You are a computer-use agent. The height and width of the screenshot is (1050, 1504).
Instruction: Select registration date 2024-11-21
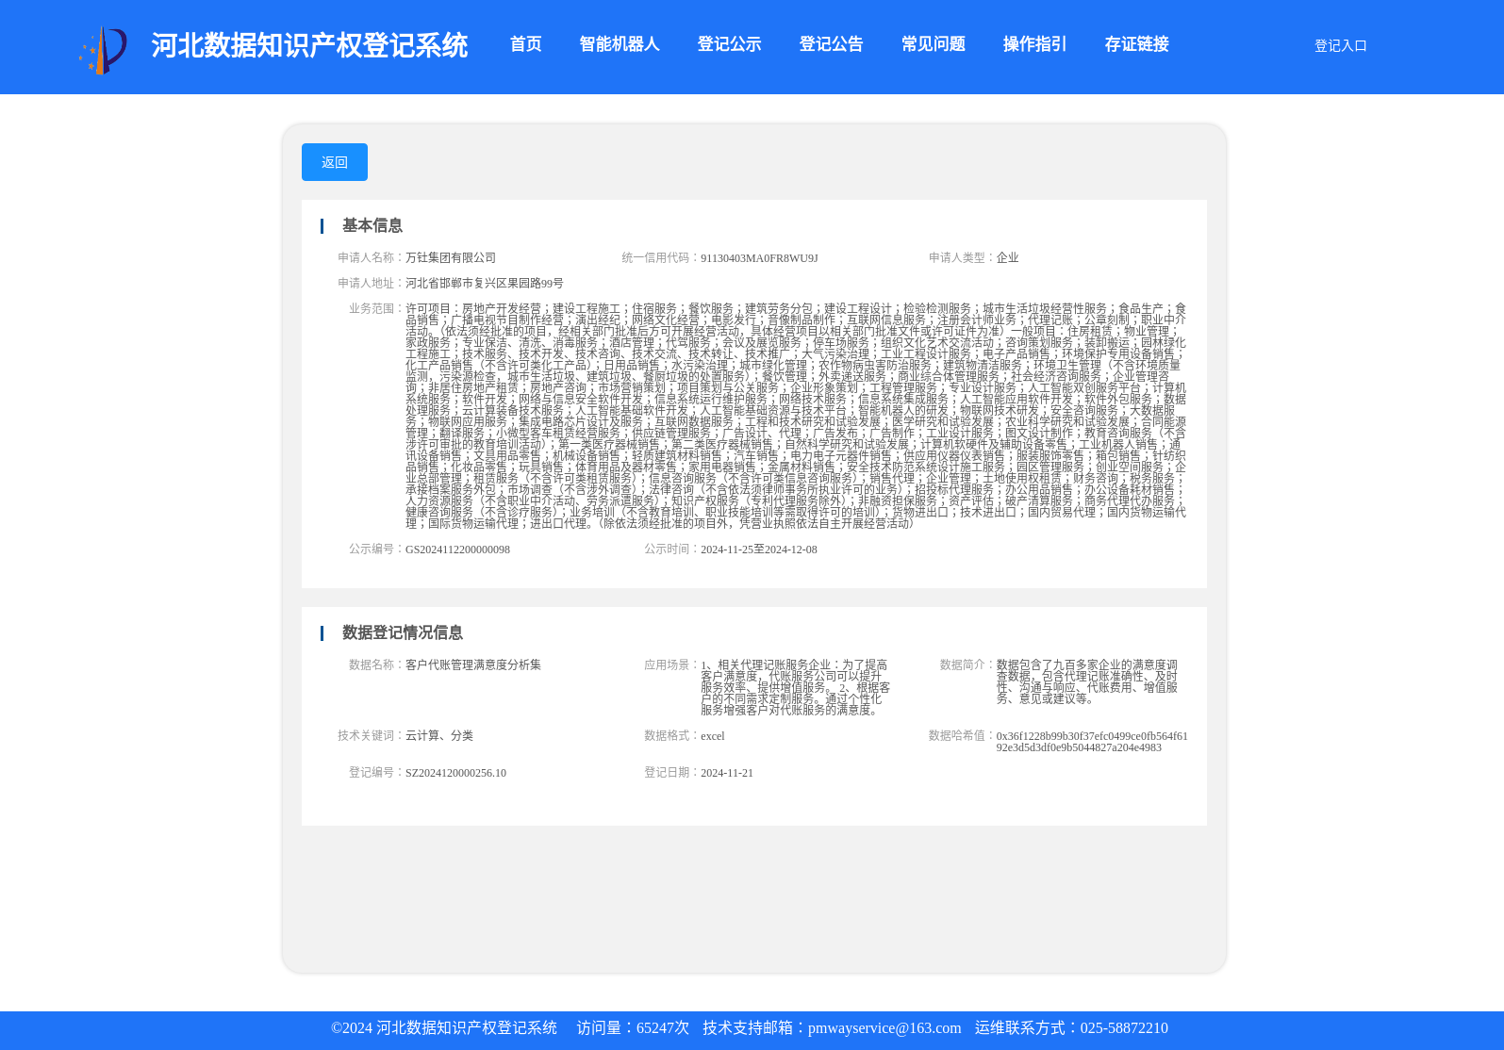(727, 773)
